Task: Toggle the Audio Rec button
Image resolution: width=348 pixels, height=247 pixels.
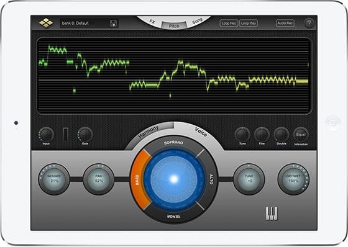Action: tap(285, 23)
